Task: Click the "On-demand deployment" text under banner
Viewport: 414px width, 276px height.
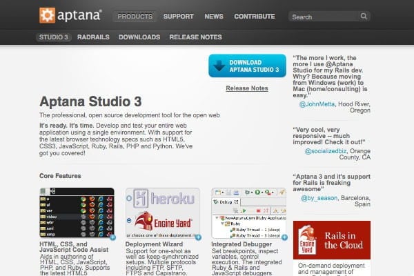Action: [331, 269]
